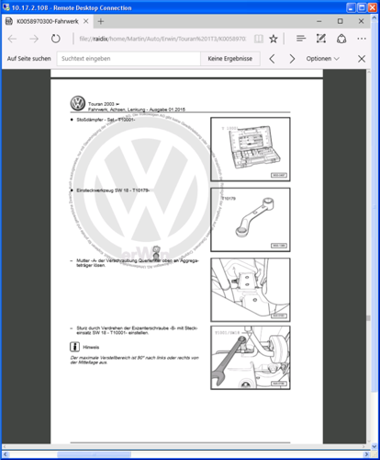This screenshot has height=460, width=380.
Task: Click the share icon in toolbar
Action: pos(341,39)
